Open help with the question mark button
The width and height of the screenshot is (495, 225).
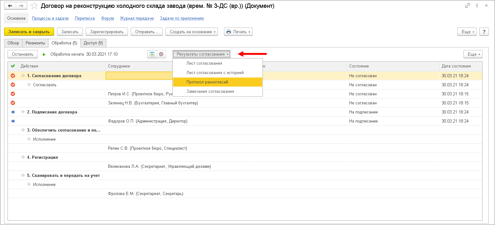[x=484, y=32]
